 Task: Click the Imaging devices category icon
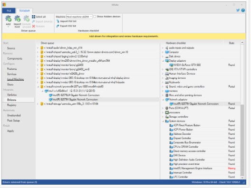point(167,78)
